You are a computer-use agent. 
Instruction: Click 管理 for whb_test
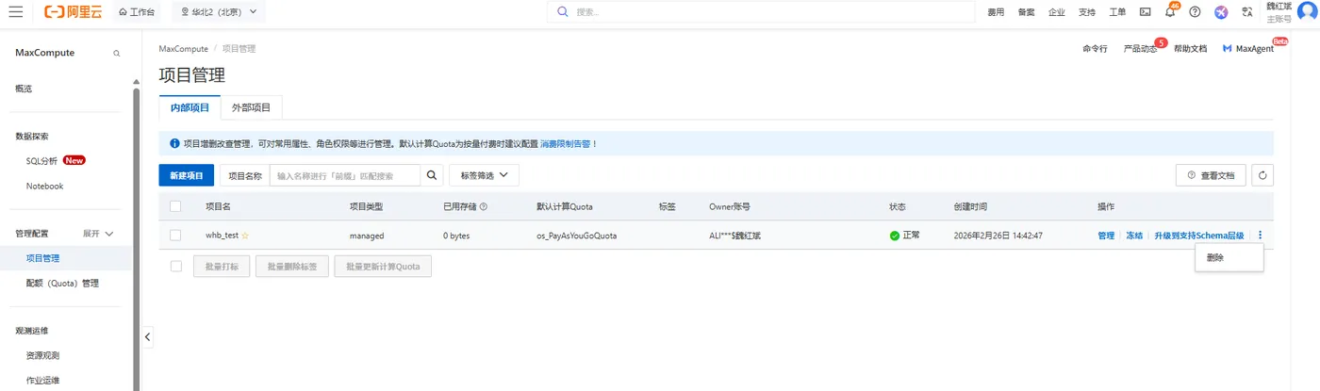click(x=1106, y=236)
